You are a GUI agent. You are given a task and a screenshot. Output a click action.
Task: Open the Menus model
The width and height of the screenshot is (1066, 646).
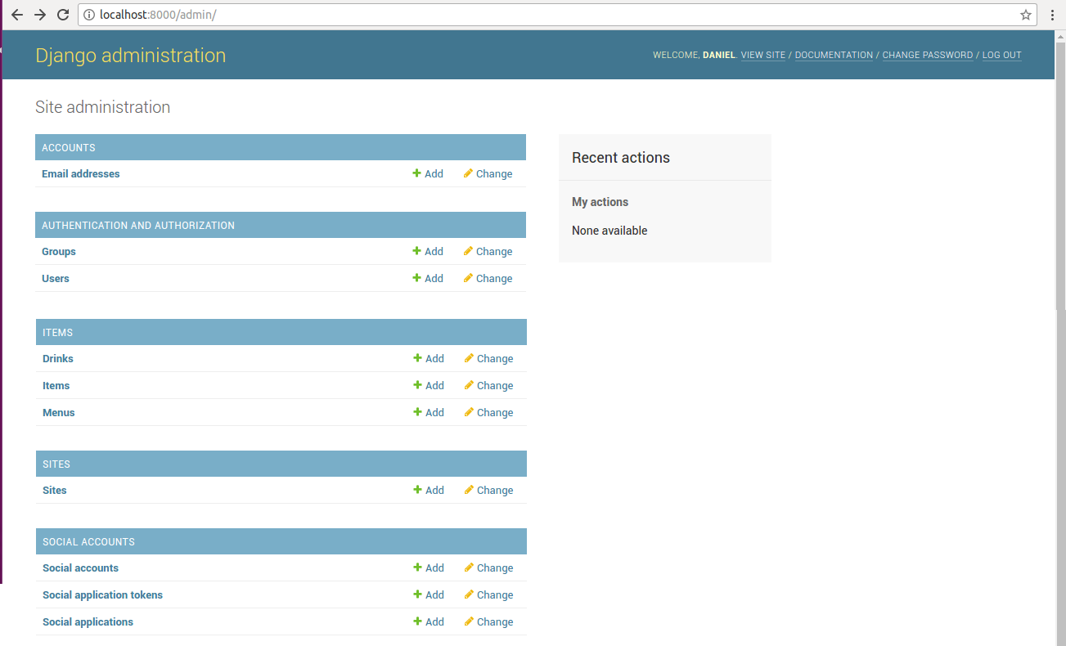click(x=59, y=412)
